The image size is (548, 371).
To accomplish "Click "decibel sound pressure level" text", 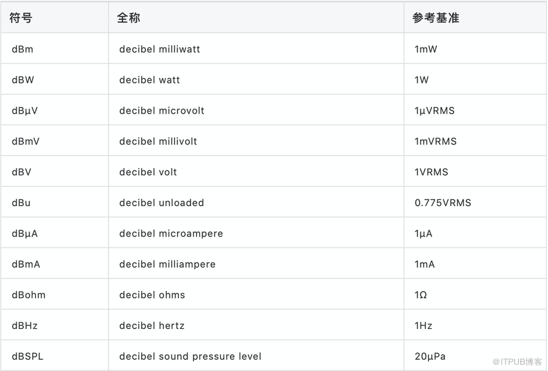I will pyautogui.click(x=190, y=356).
